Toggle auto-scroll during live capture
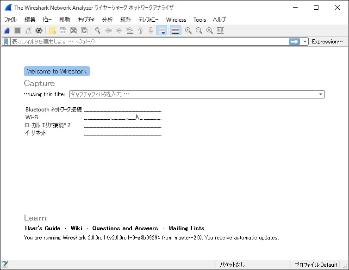 (x=162, y=31)
